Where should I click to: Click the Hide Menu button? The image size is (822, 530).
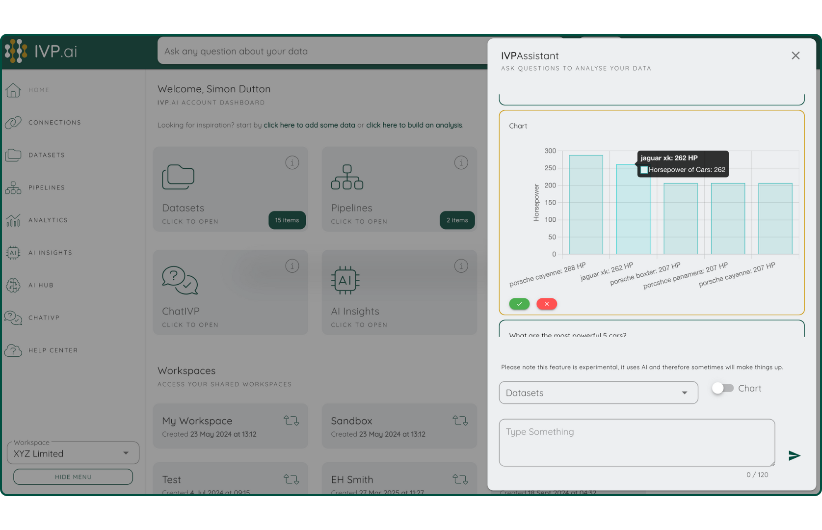73,477
